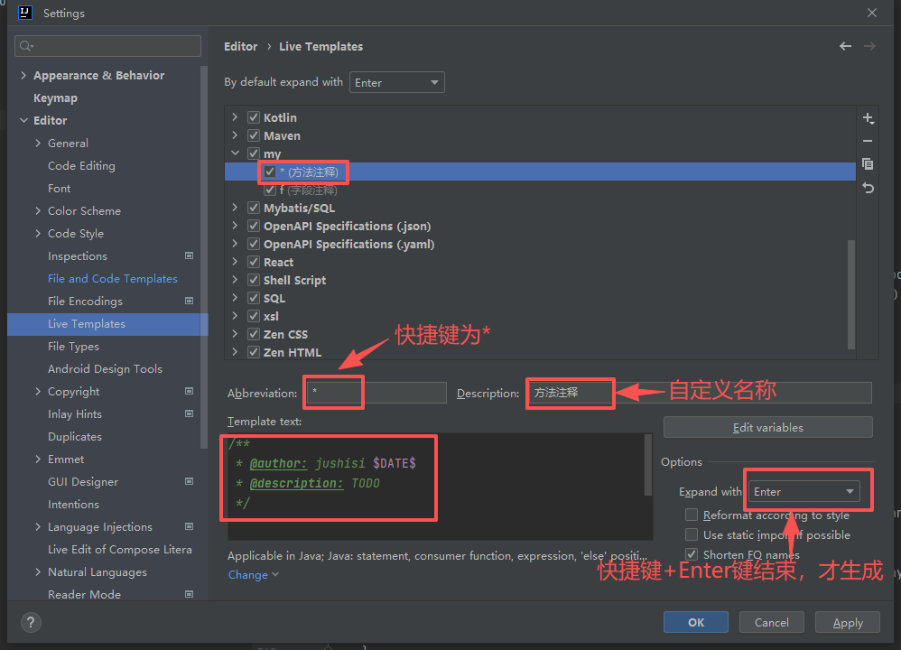Click the Copyright project-level settings icon

tap(189, 391)
